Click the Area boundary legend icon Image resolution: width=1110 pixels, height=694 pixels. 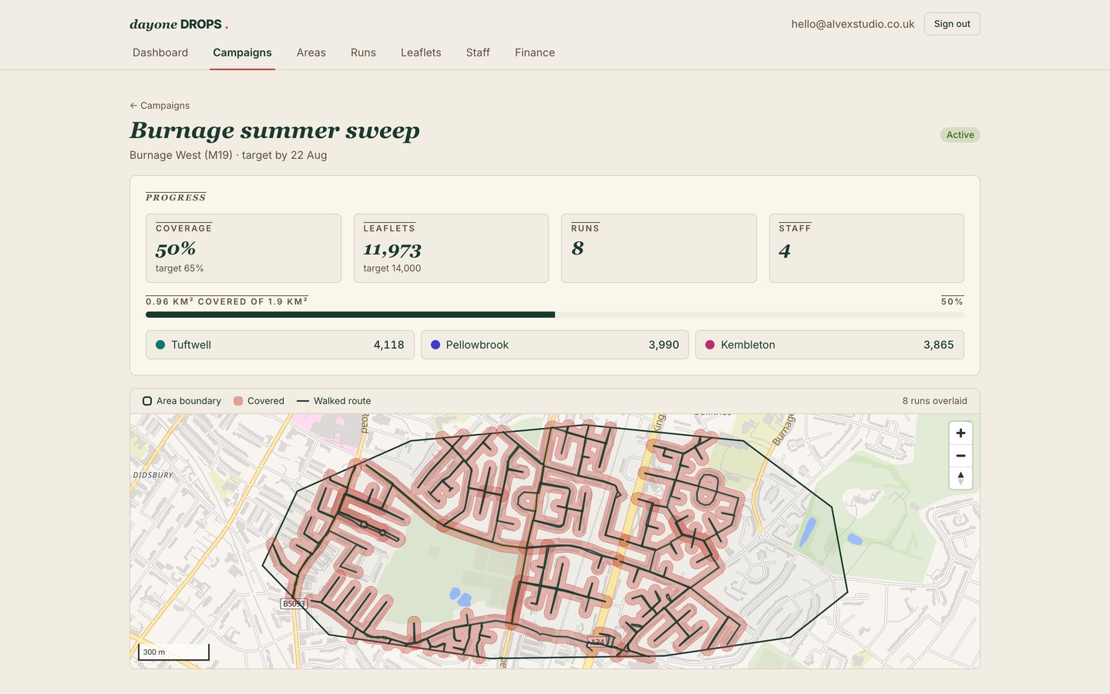pos(147,401)
